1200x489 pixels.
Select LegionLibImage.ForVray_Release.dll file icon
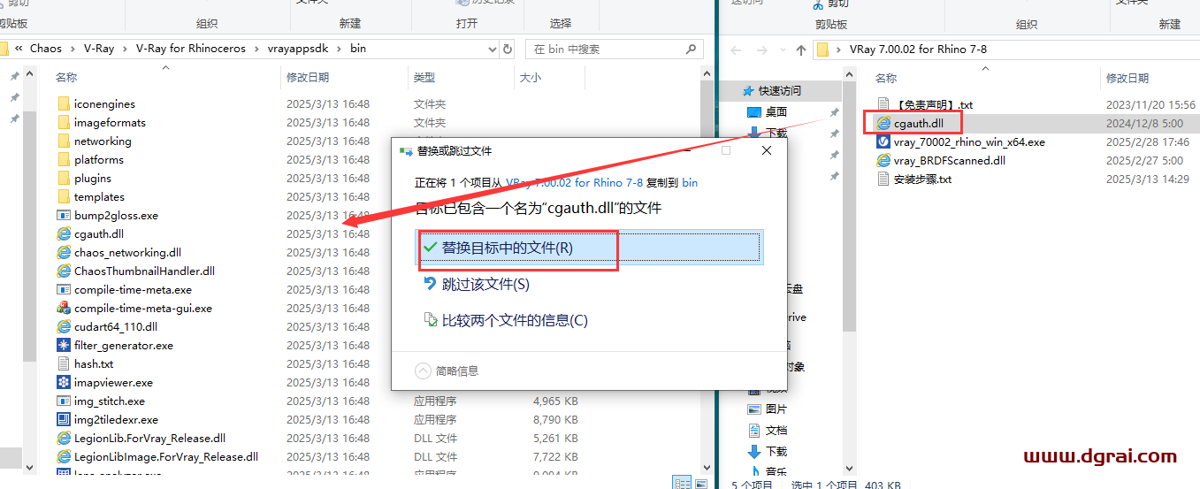coord(64,456)
